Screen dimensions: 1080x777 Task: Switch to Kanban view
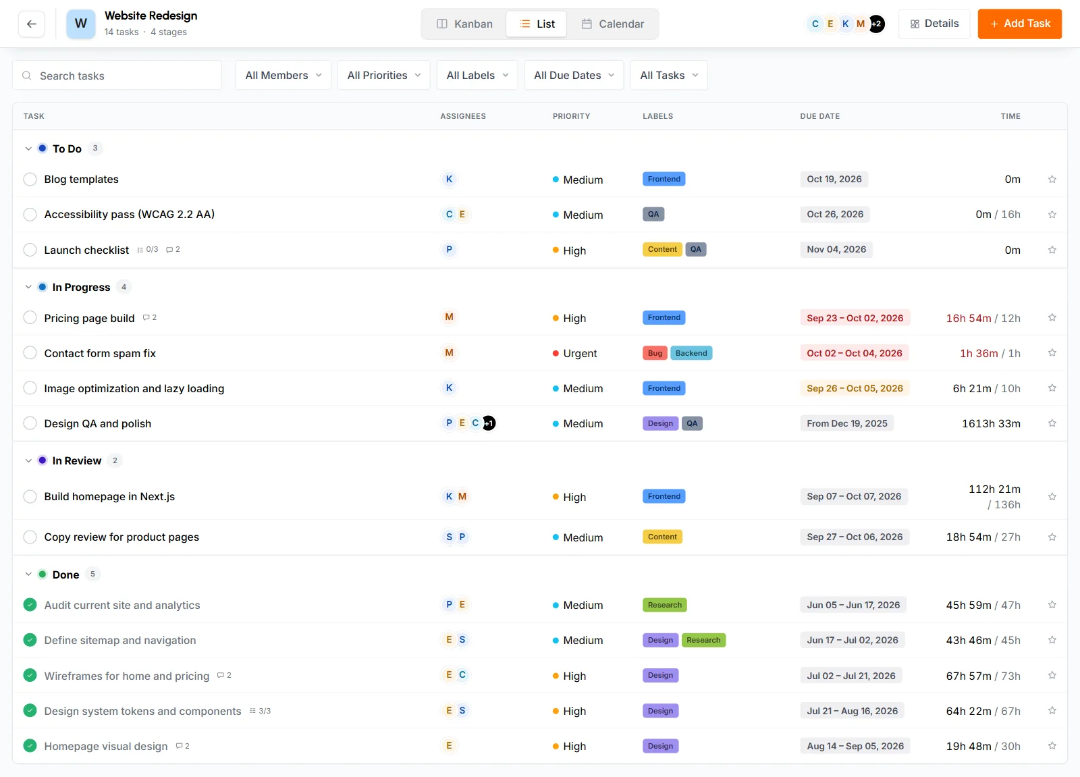(x=465, y=24)
